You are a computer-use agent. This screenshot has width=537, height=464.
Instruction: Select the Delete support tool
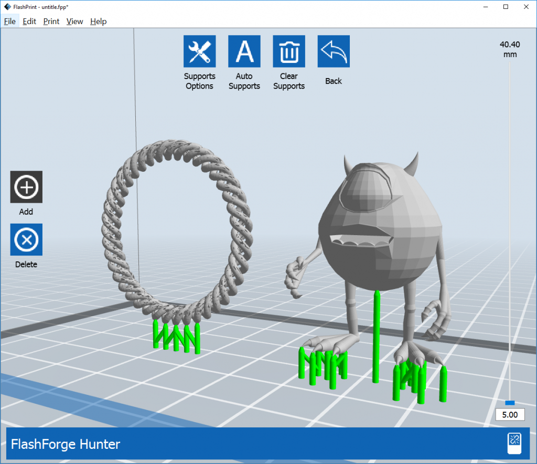[26, 240]
